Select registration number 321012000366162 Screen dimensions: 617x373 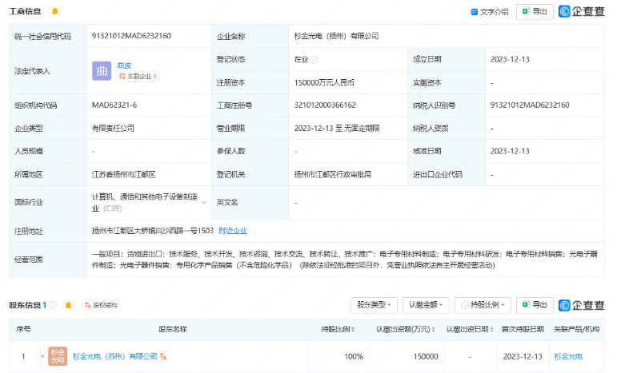click(x=325, y=105)
